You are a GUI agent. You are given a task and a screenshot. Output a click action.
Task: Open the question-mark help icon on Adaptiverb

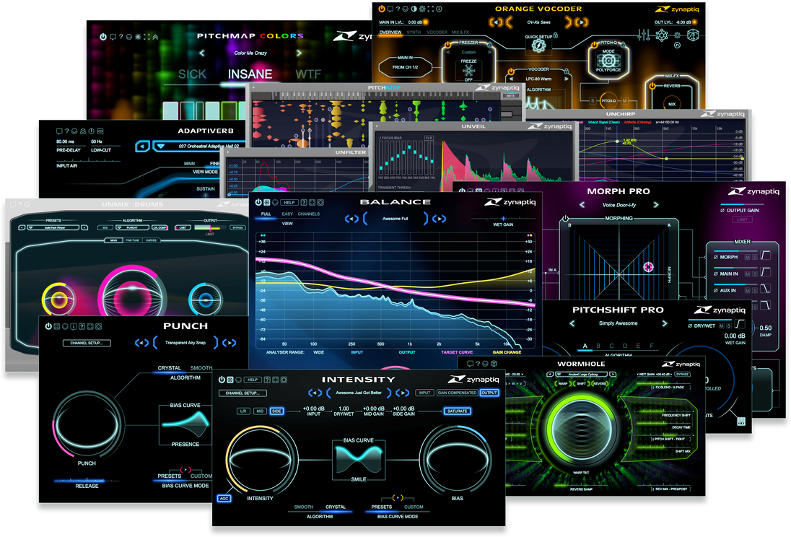tap(67, 131)
